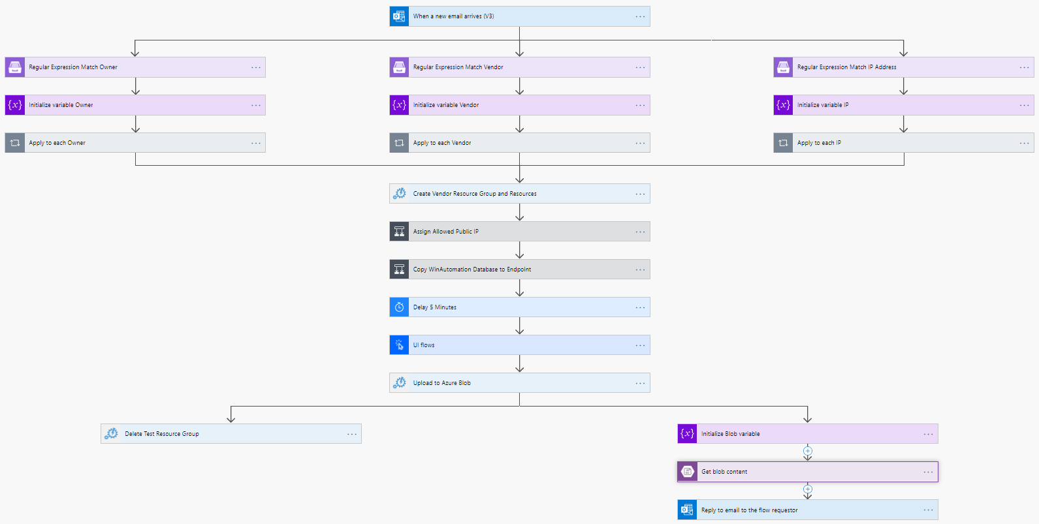Click the Get blob content storage icon
The height and width of the screenshot is (524, 1039).
tap(687, 472)
